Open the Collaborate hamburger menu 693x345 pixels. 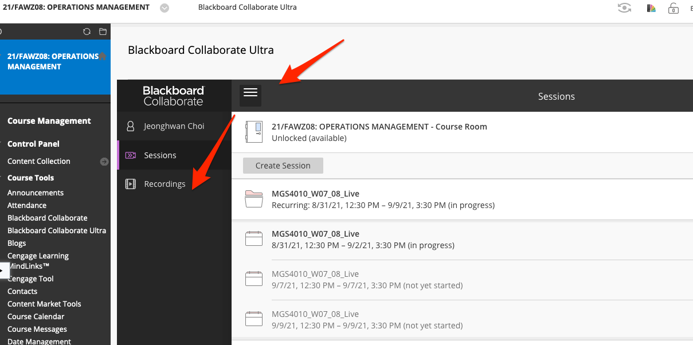[x=250, y=95]
